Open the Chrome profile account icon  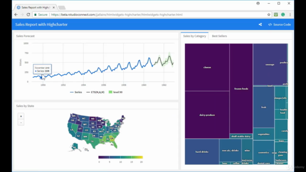click(x=258, y=3)
